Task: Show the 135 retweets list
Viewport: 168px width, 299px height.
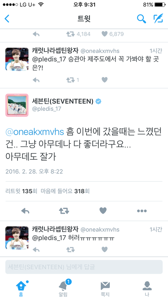Action: (x=21, y=191)
